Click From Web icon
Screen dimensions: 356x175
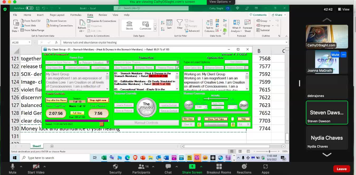[28, 26]
